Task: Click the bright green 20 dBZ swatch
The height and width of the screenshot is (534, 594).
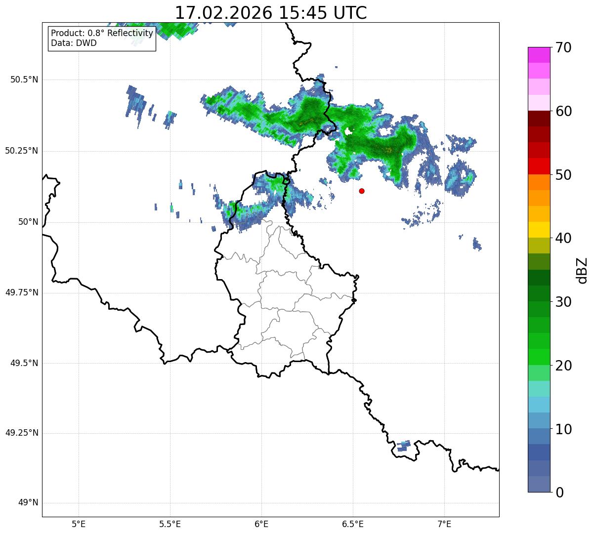Action: [x=539, y=357]
